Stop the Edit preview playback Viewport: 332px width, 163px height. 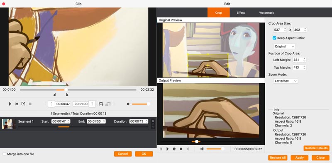click(181, 149)
